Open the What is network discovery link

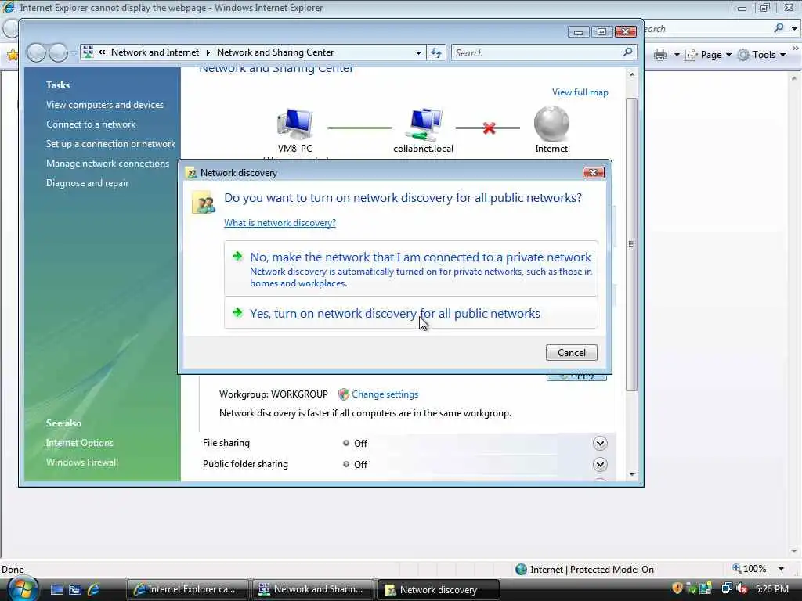280,223
